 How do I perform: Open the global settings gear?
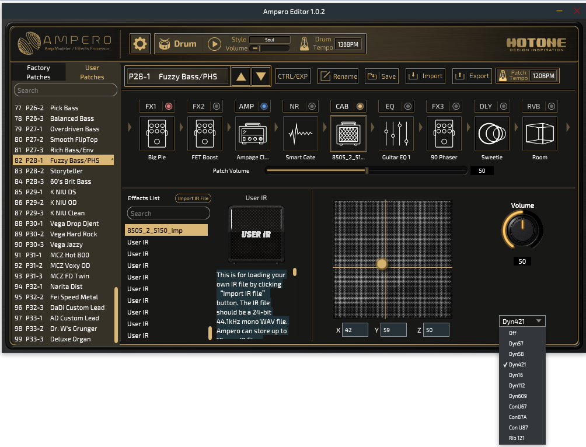tap(140, 44)
